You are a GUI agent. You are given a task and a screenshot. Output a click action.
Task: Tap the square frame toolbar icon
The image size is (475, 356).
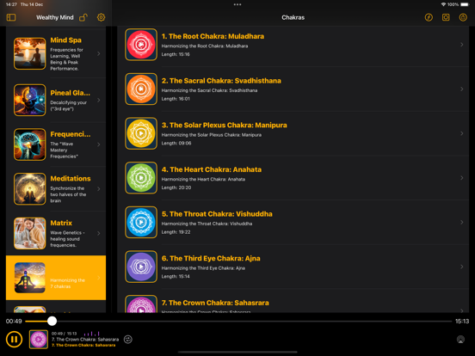[446, 17]
